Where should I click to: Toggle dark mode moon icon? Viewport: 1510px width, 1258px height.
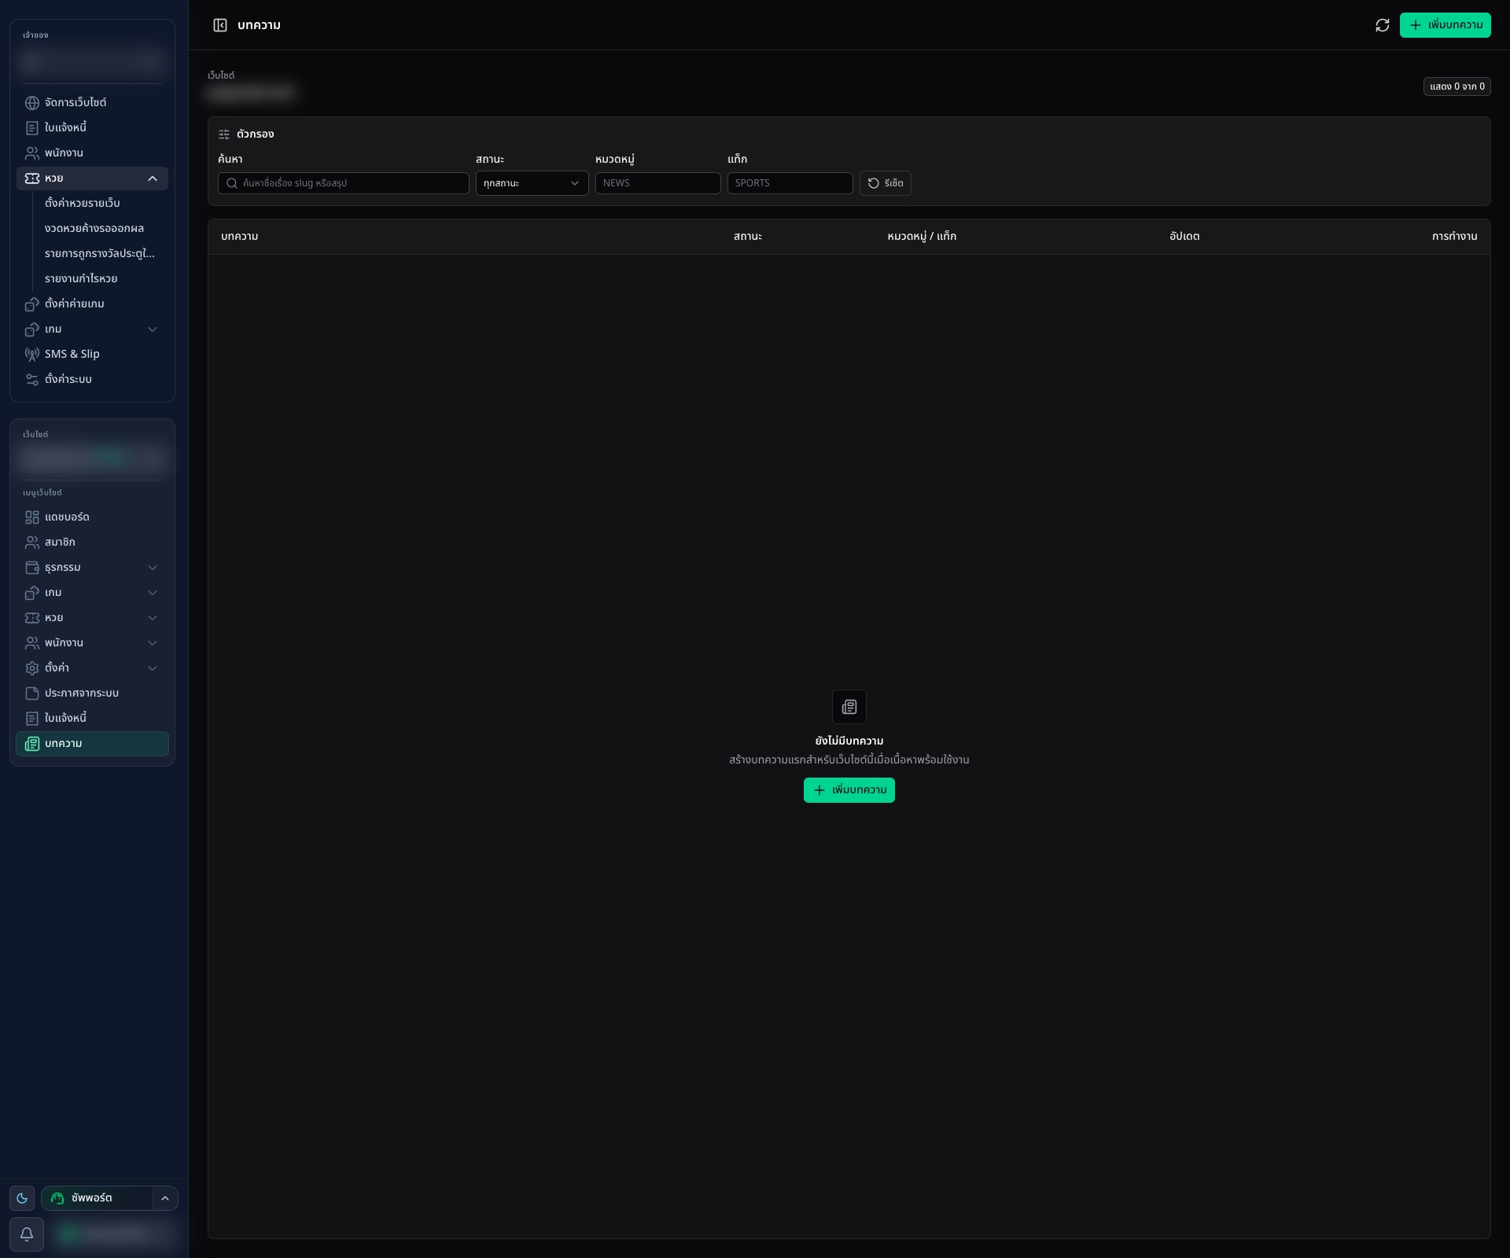[x=22, y=1198]
